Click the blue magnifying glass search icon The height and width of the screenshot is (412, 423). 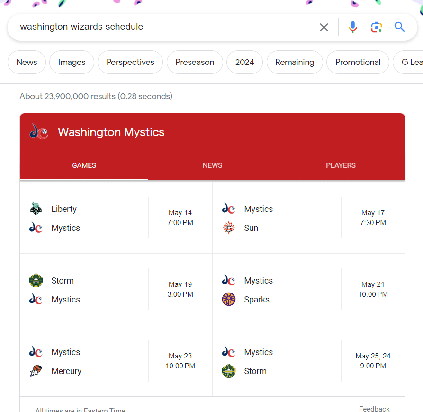(399, 27)
